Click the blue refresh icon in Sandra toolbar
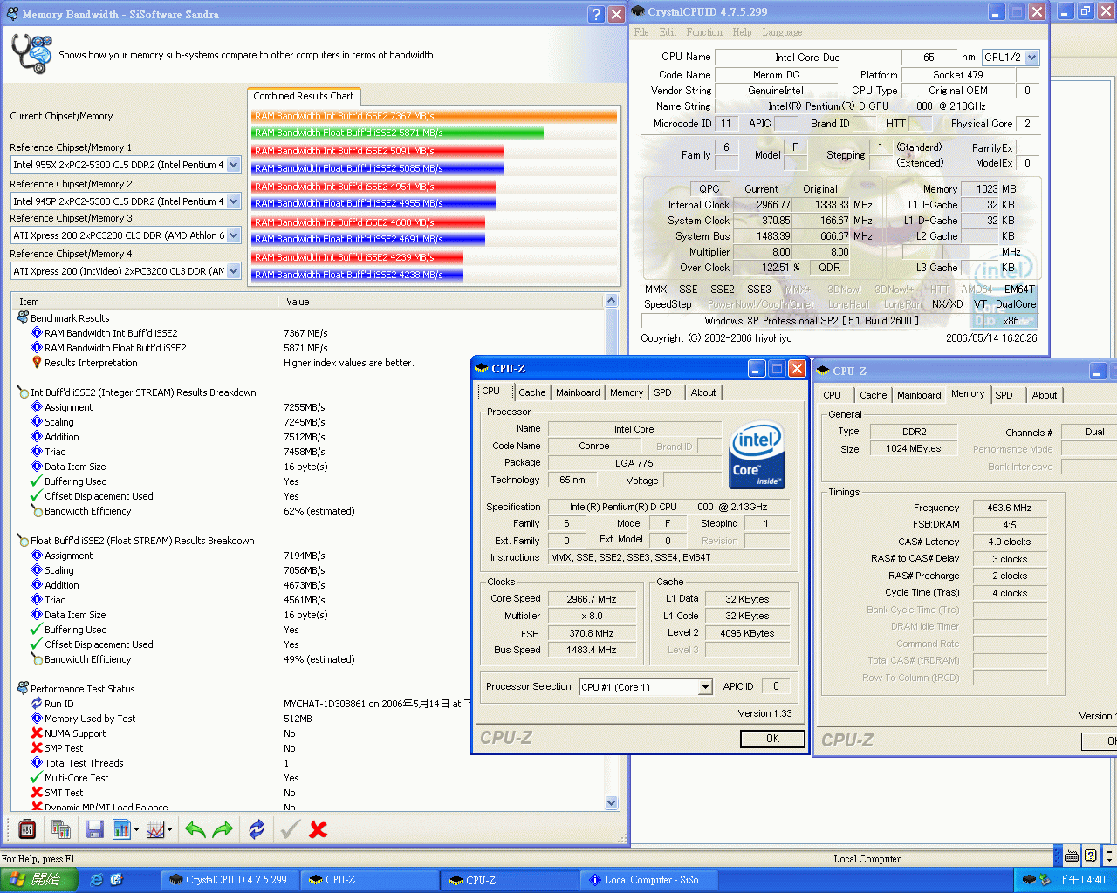 (x=257, y=829)
